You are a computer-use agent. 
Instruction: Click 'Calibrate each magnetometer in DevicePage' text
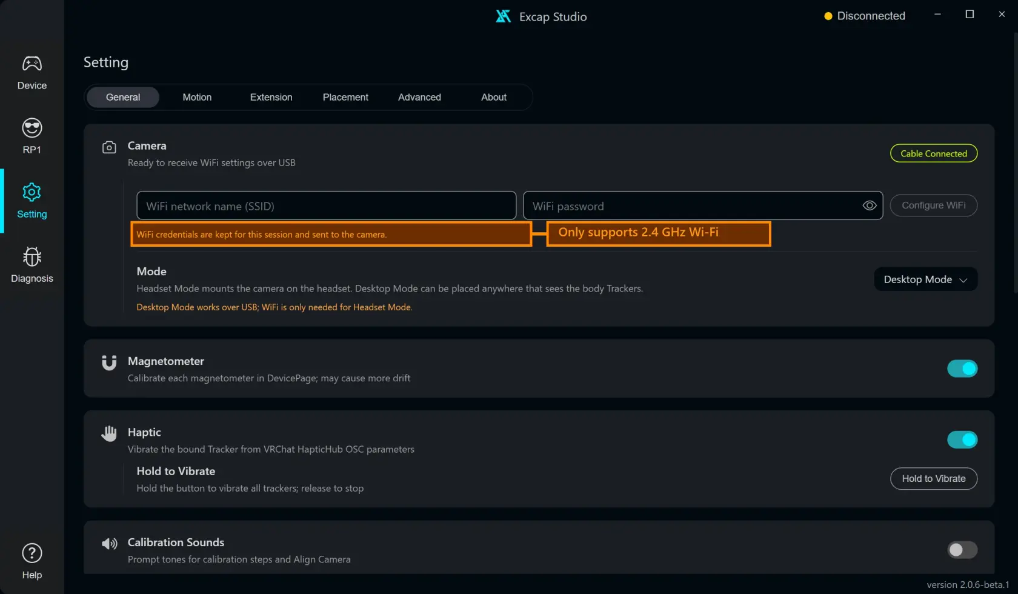pos(269,378)
